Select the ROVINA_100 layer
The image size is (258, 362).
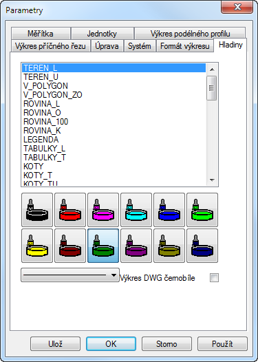click(114, 122)
